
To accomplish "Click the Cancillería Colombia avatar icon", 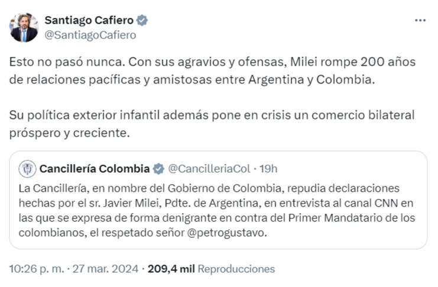I will point(26,169).
